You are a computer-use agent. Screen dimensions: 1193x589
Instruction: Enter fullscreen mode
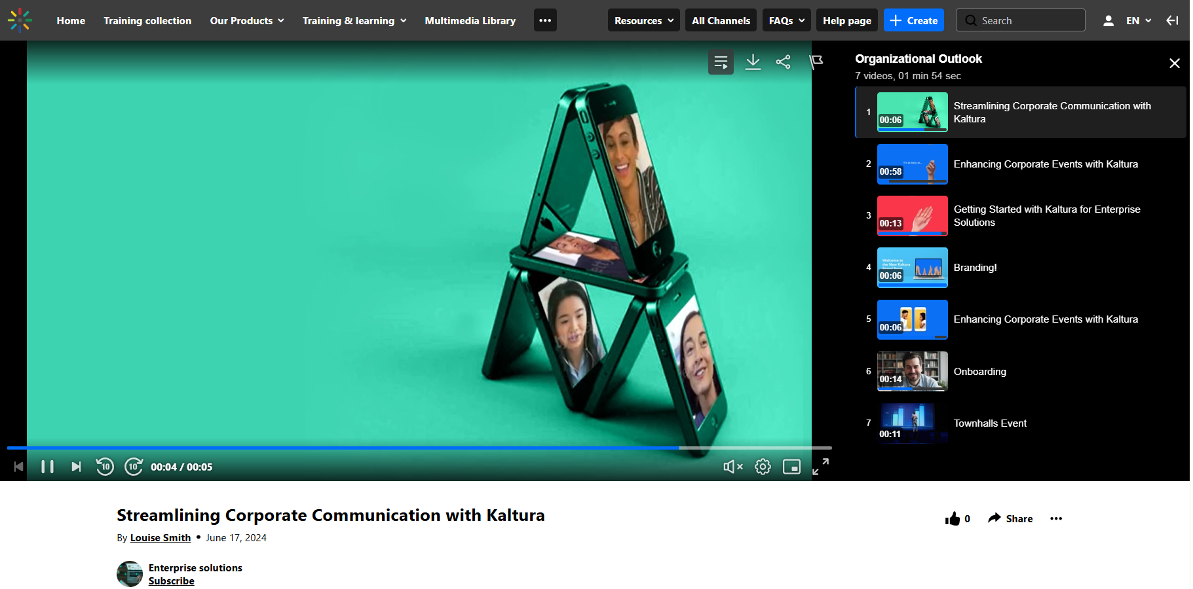(821, 467)
